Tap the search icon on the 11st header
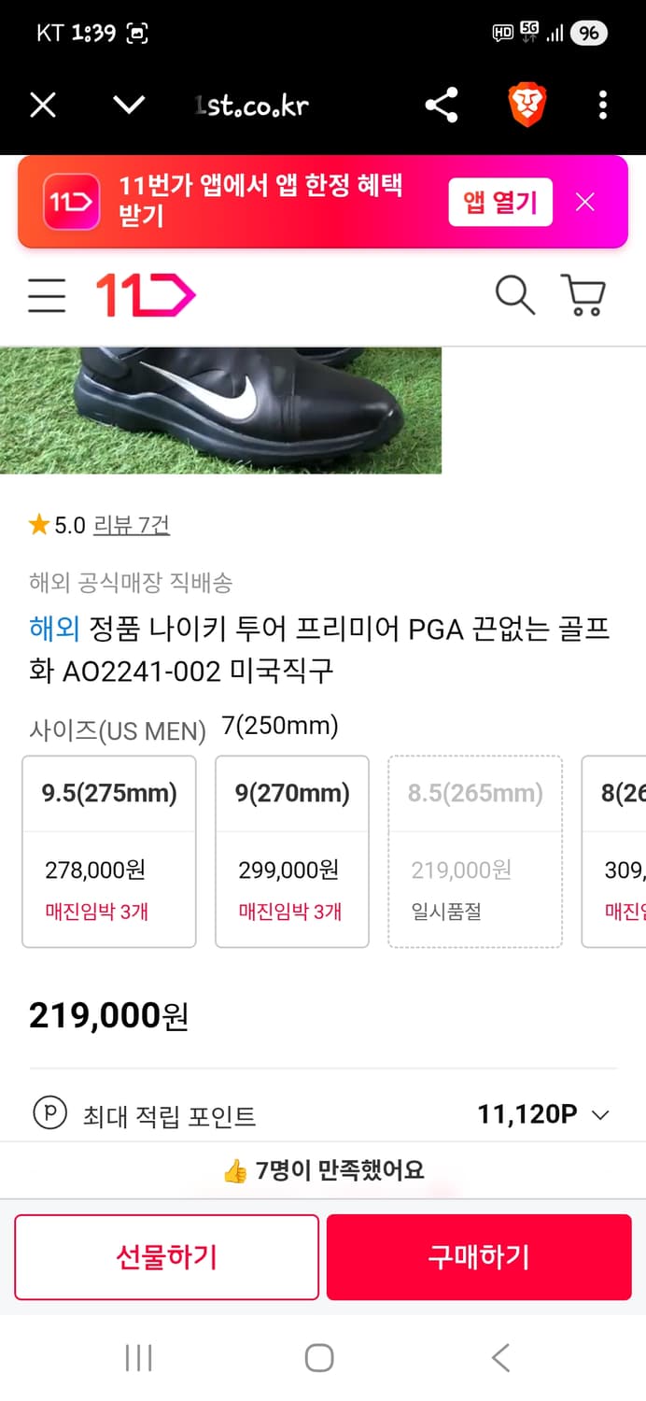The width and height of the screenshot is (646, 1401). pyautogui.click(x=513, y=295)
